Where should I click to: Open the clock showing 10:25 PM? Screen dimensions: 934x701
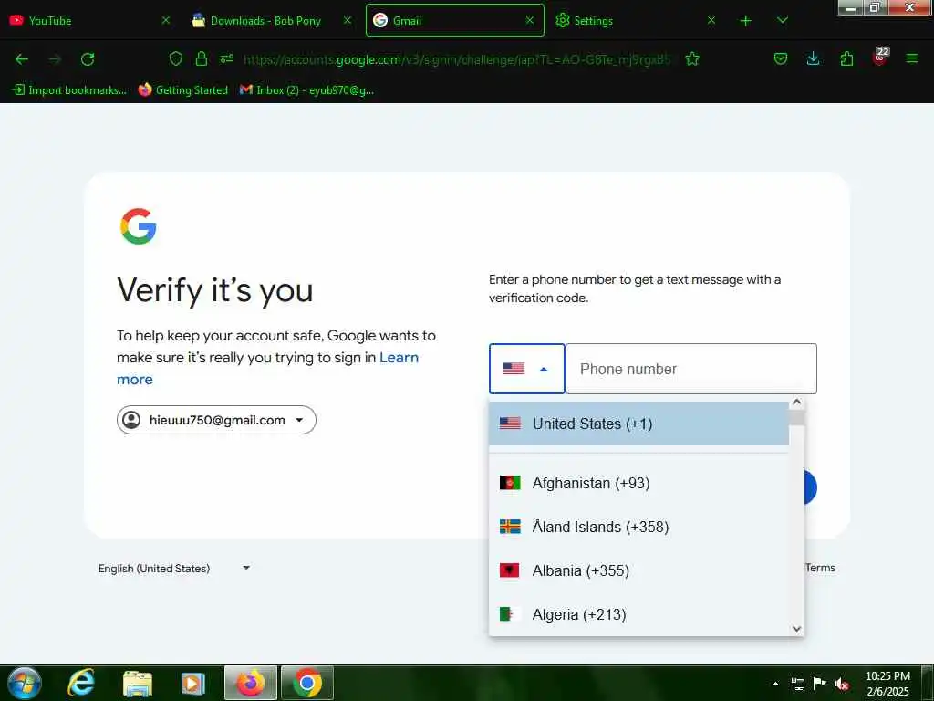click(x=887, y=684)
